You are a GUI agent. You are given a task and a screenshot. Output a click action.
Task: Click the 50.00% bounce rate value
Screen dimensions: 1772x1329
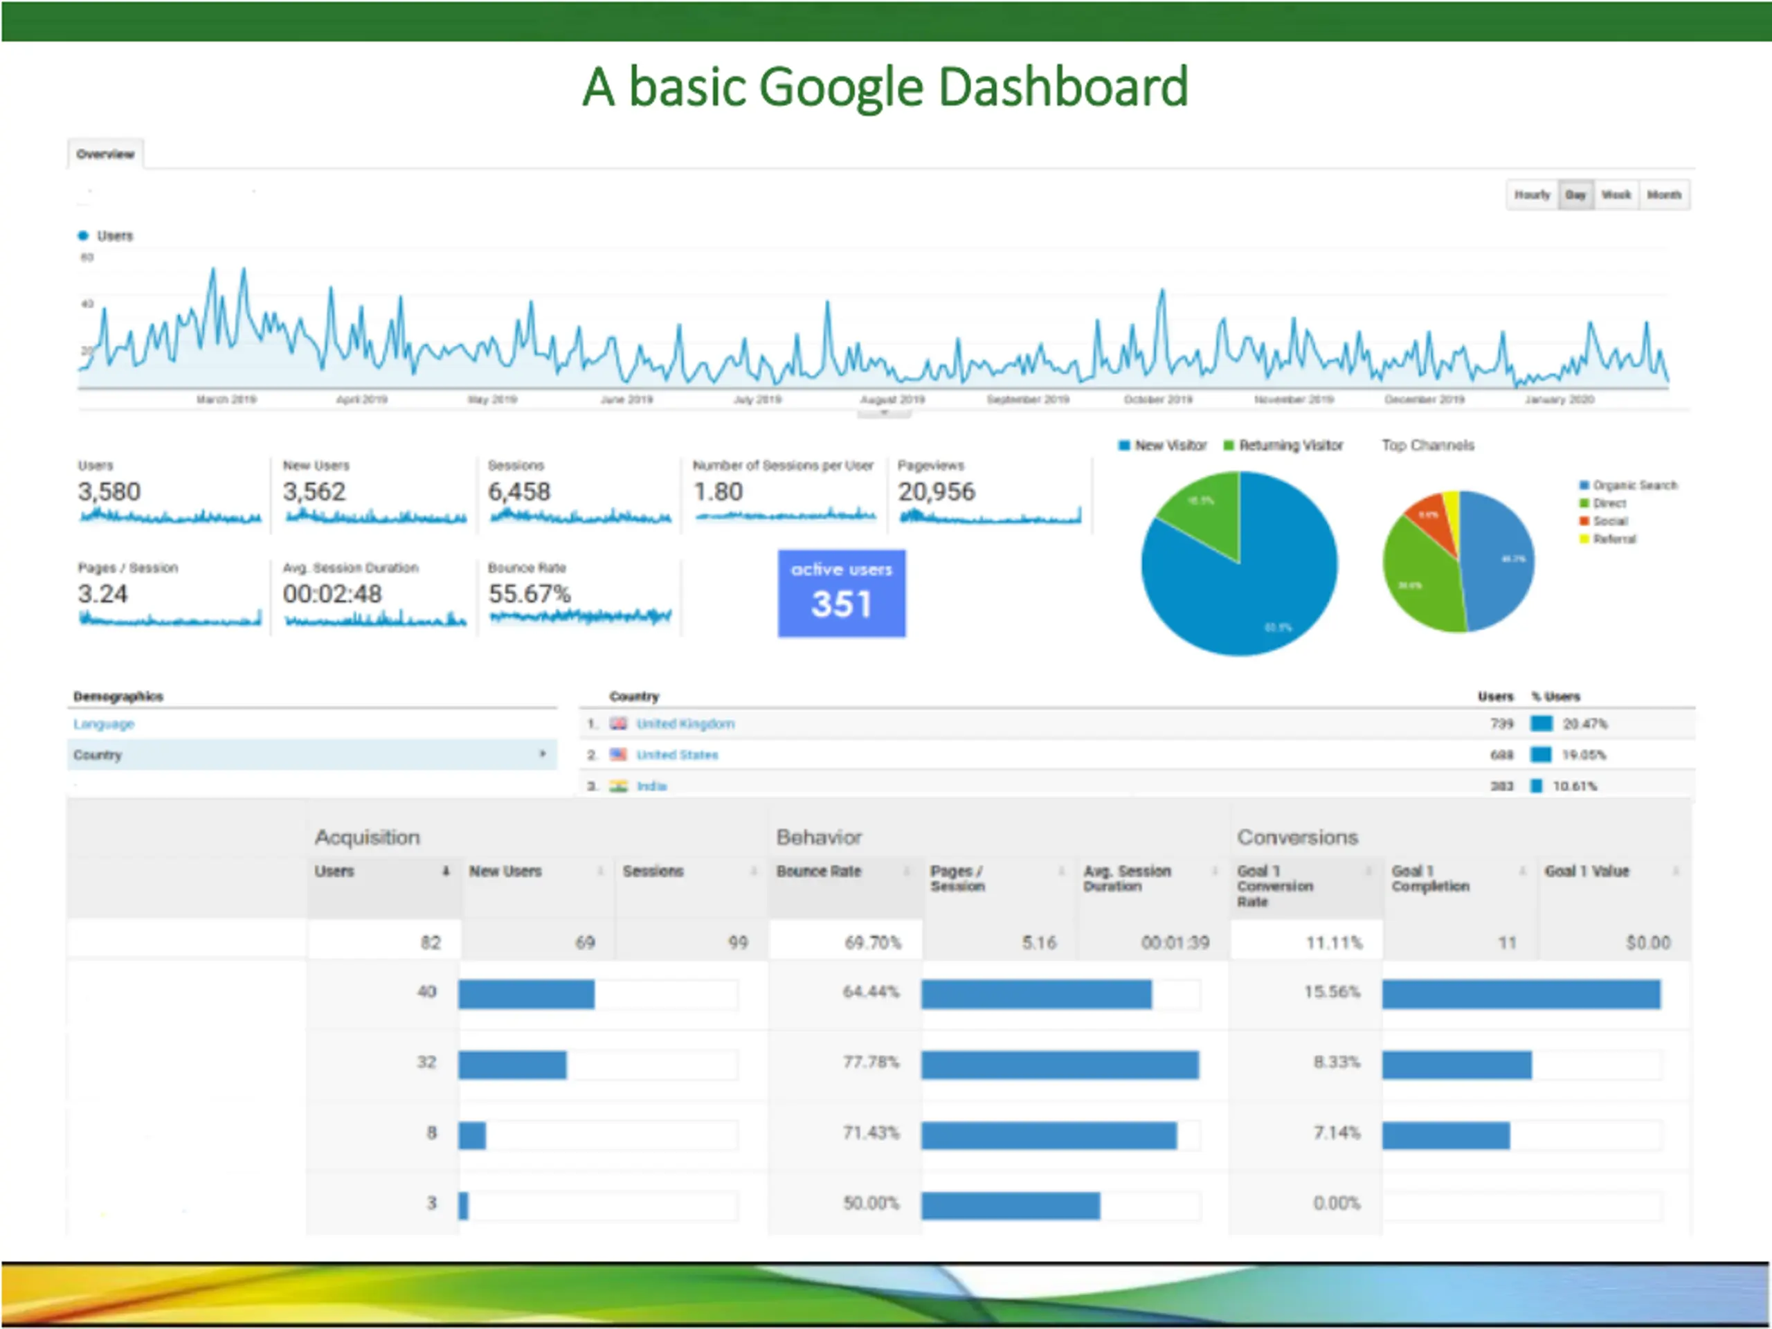(871, 1203)
